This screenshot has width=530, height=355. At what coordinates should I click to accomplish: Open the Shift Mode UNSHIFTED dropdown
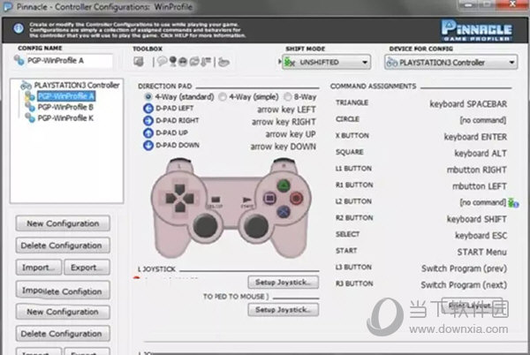tap(326, 62)
